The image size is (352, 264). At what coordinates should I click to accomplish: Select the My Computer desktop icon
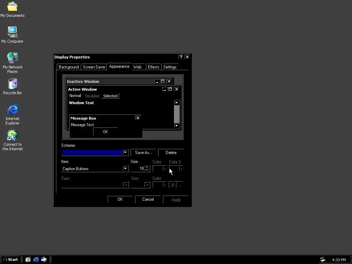click(x=12, y=35)
